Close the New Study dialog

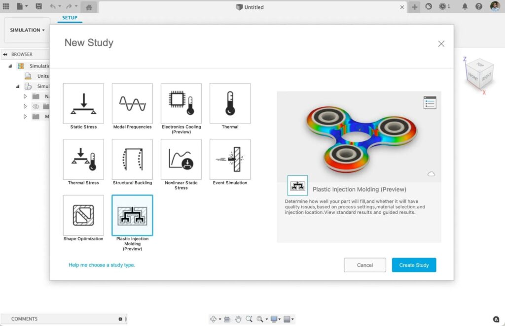coord(441,44)
